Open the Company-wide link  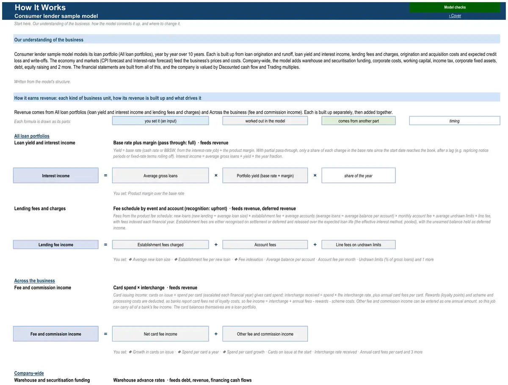coord(29,374)
